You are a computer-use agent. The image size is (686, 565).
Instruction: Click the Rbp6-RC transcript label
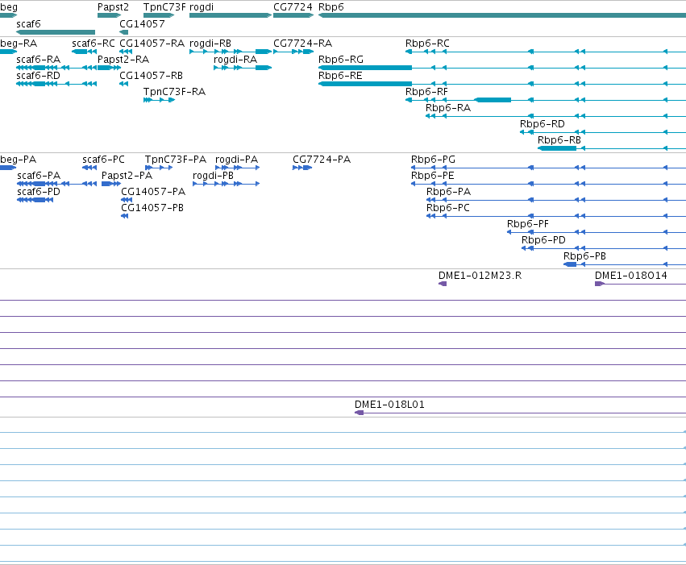tap(427, 44)
